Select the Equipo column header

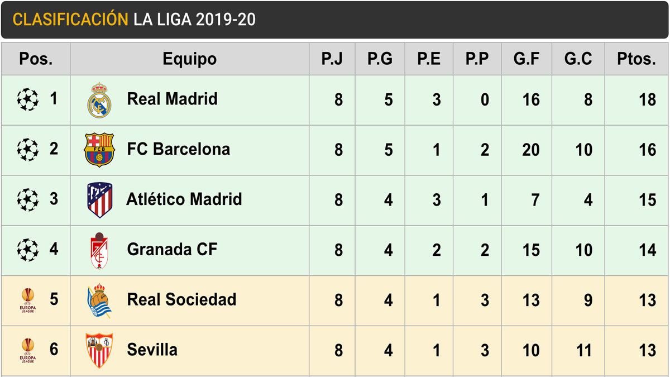tap(189, 59)
